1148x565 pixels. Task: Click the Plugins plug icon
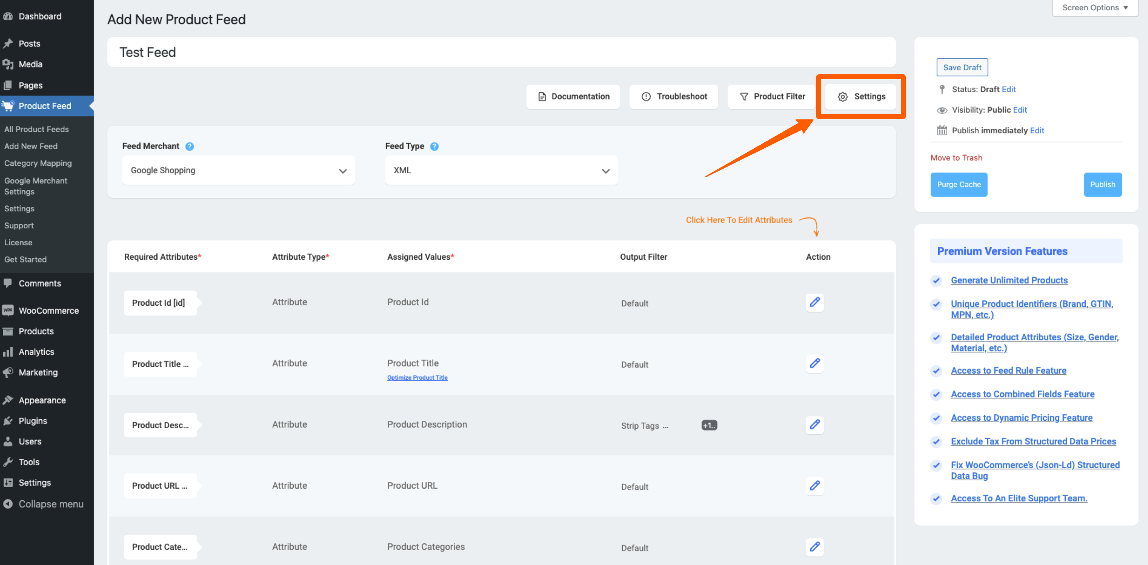click(x=8, y=421)
